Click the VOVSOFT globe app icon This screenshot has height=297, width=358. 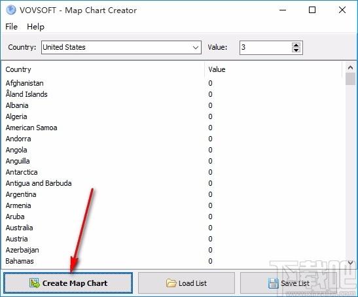click(x=11, y=10)
